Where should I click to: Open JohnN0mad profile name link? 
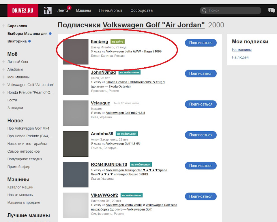point(103,72)
